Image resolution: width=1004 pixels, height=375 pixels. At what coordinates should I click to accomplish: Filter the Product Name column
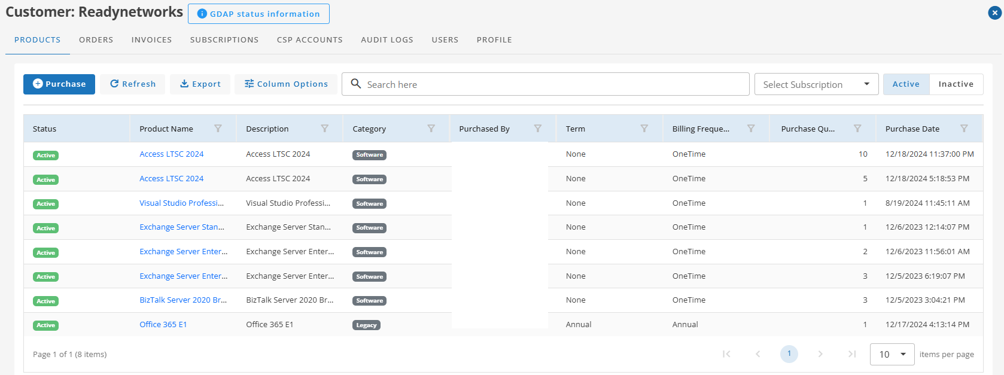click(218, 129)
